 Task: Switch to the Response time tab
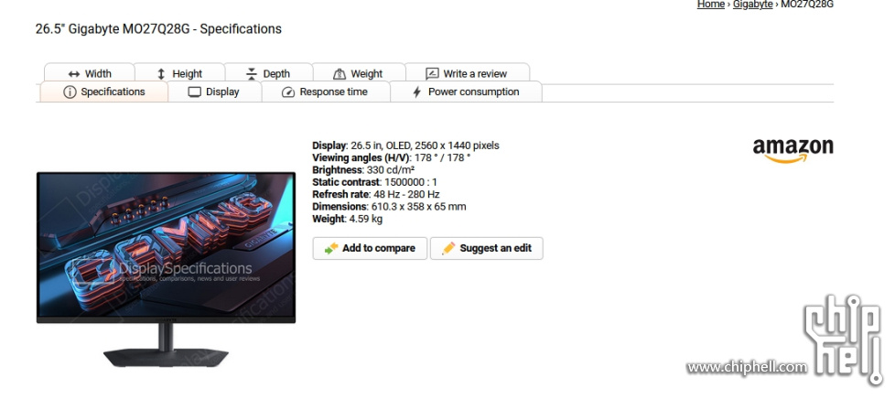[x=326, y=92]
